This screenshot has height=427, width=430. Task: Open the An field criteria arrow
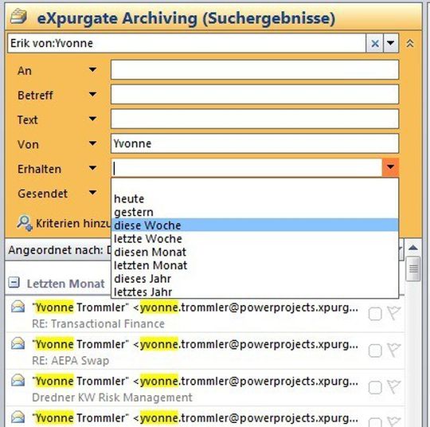92,70
